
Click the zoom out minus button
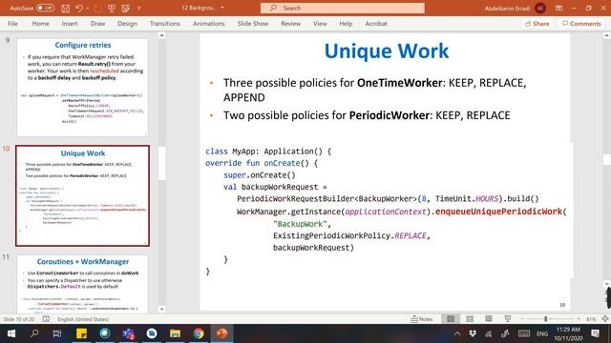point(522,319)
